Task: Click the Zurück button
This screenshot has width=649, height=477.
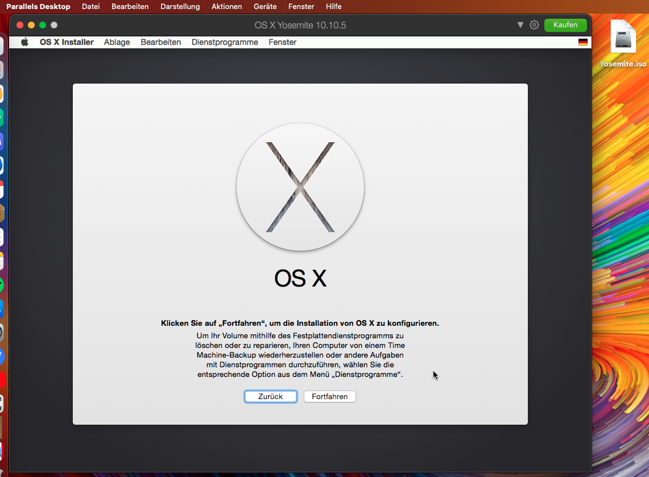Action: click(x=270, y=396)
